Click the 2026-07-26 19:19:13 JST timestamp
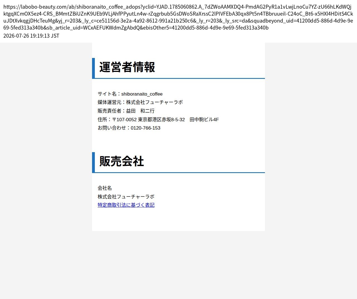 pos(31,36)
